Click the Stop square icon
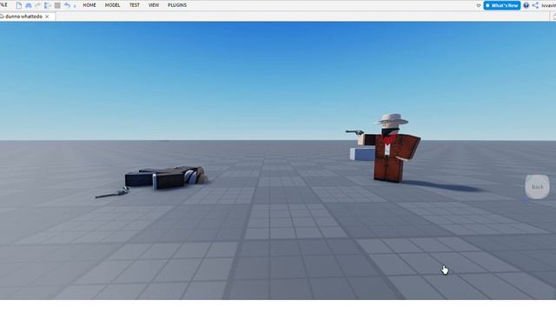 click(x=57, y=5)
